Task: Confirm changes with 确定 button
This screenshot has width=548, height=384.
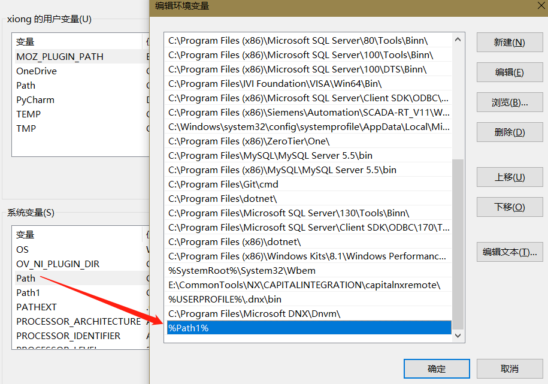Action: click(x=437, y=368)
